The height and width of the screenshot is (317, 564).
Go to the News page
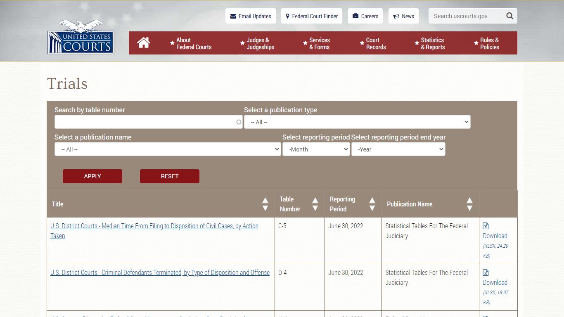(403, 16)
